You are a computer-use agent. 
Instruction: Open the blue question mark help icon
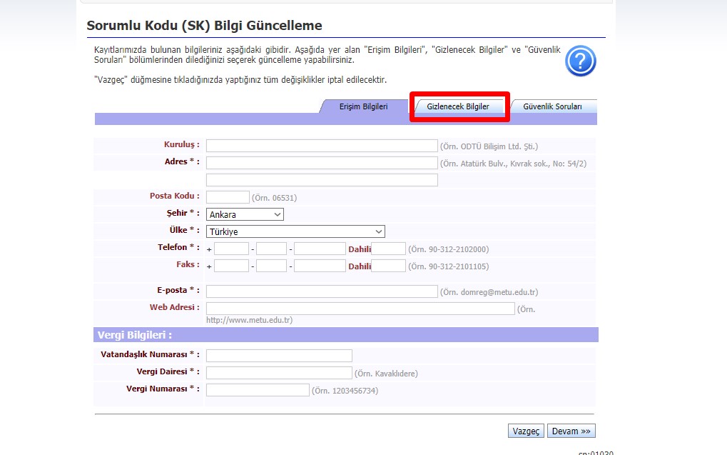581,61
